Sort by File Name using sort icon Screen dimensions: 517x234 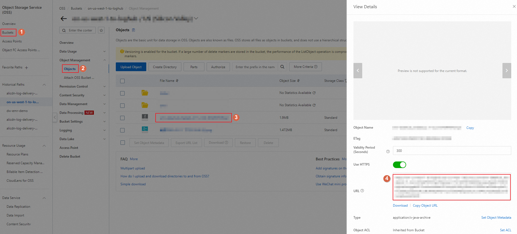(177, 81)
